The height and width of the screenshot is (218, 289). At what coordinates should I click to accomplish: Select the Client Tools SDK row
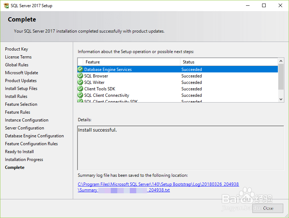[178, 89]
